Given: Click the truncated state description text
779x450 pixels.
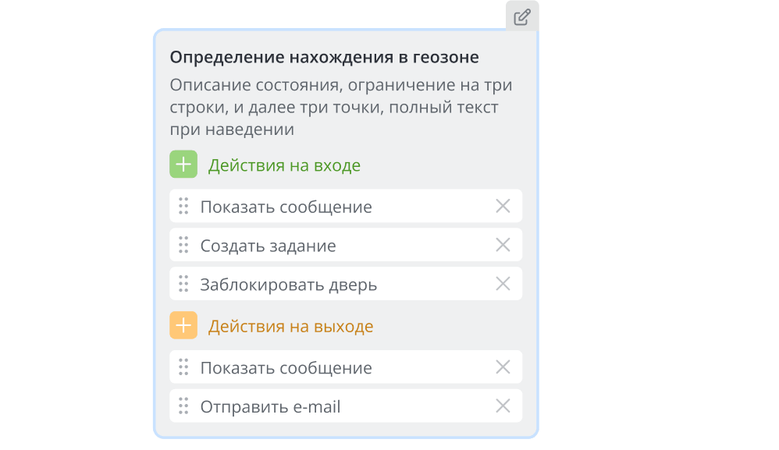Looking at the screenshot, I should [x=336, y=107].
